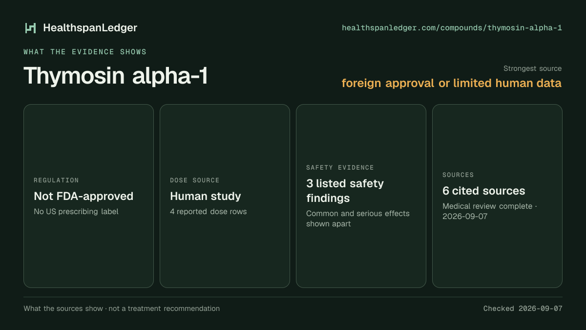Select '3 listed safety findings' heading
This screenshot has width=586, height=330.
(345, 191)
